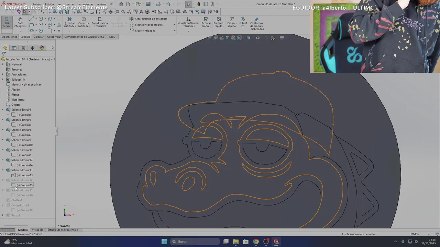Click Capturas rápidas tool
Viewport: 440px width, 247px height.
[219, 23]
